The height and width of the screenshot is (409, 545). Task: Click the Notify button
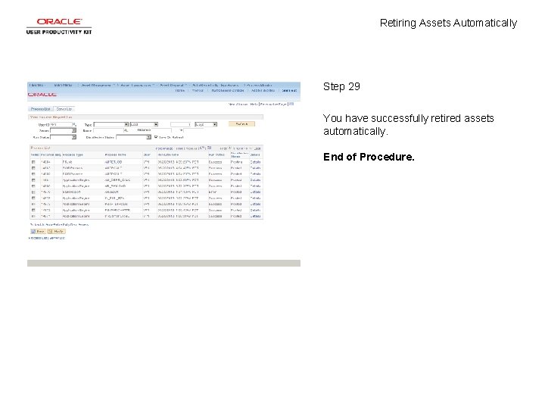[56, 231]
